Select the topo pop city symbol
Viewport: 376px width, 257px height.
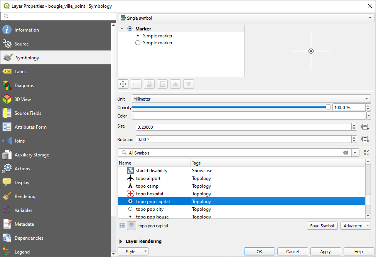(x=150, y=209)
